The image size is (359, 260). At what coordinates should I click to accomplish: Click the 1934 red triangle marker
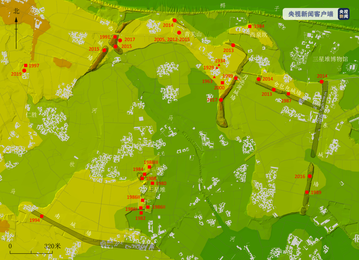219,65
